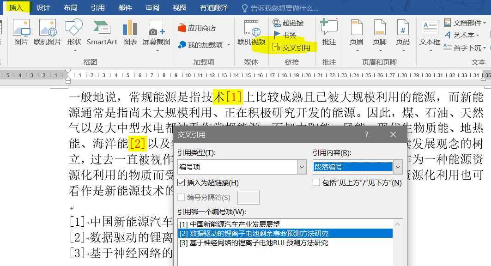
Task: Switch to the 设计 ribbon tab
Action: tap(43, 7)
